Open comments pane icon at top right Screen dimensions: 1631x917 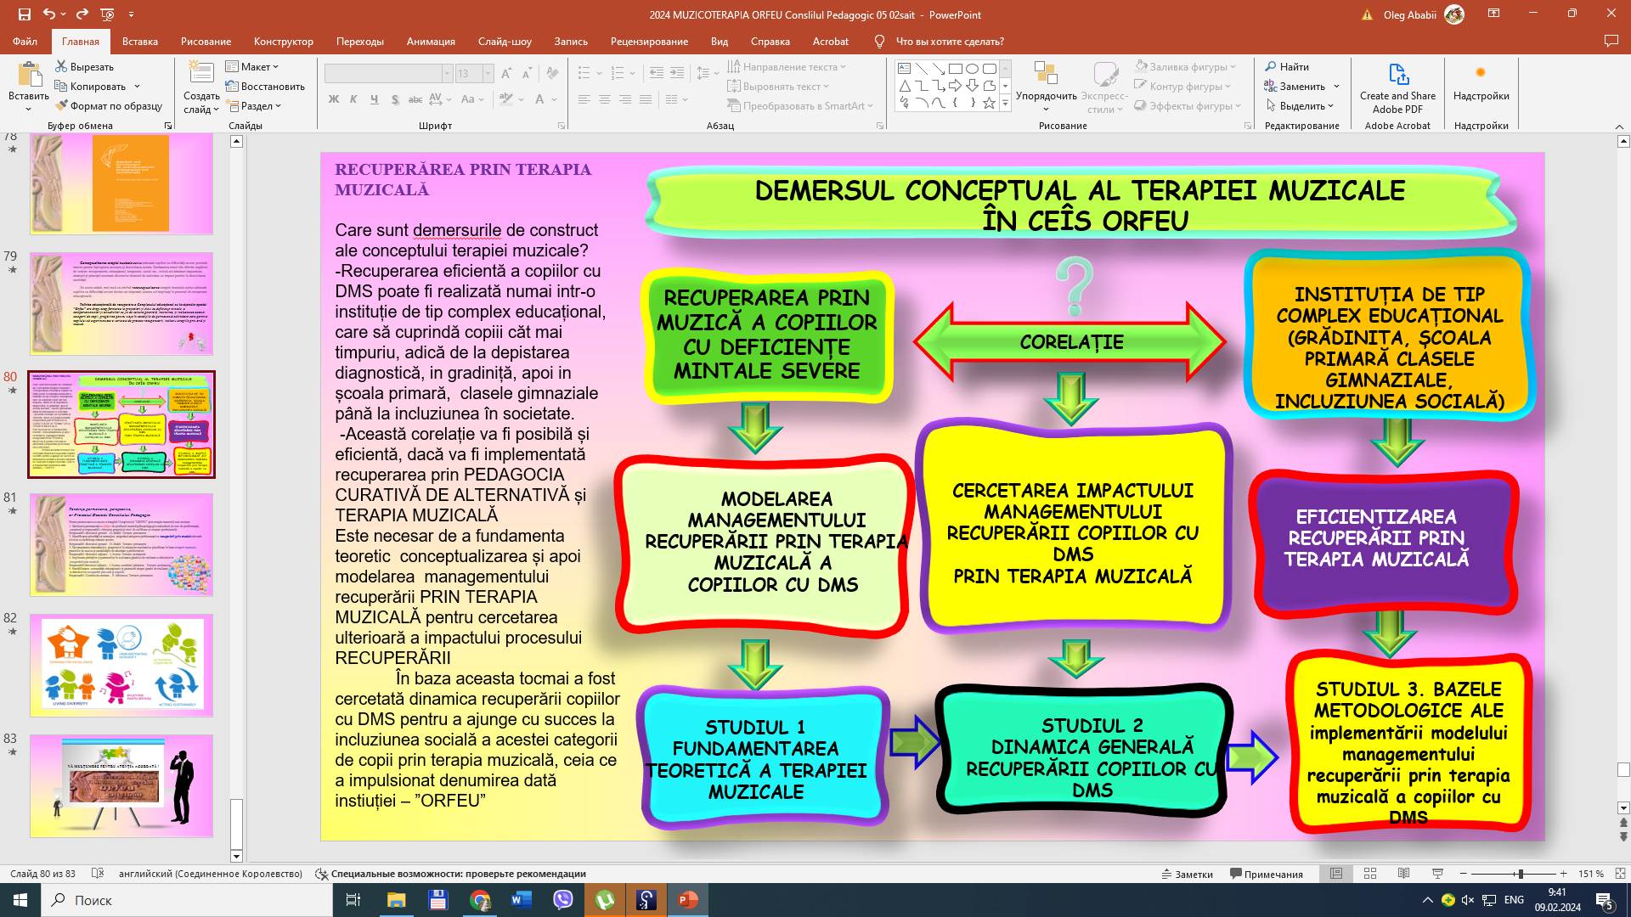point(1611,41)
